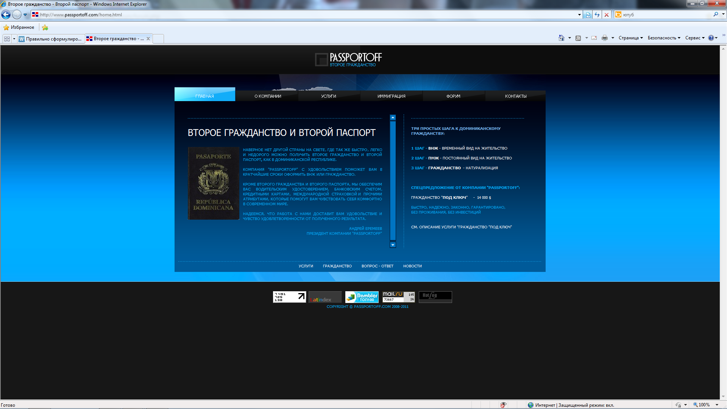
Task: Click the magnifier search icon
Action: [x=716, y=14]
